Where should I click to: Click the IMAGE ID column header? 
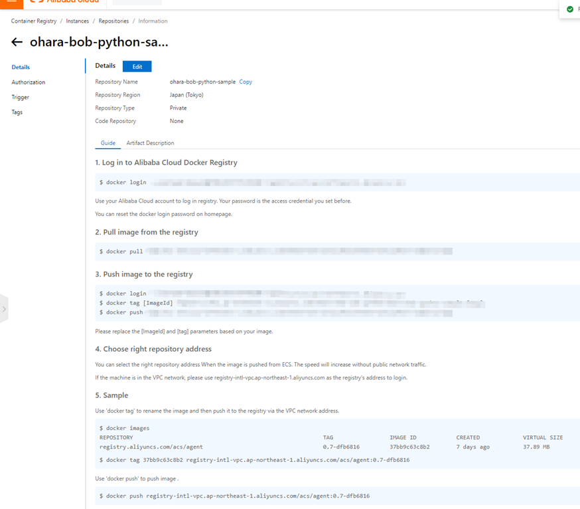tap(403, 437)
